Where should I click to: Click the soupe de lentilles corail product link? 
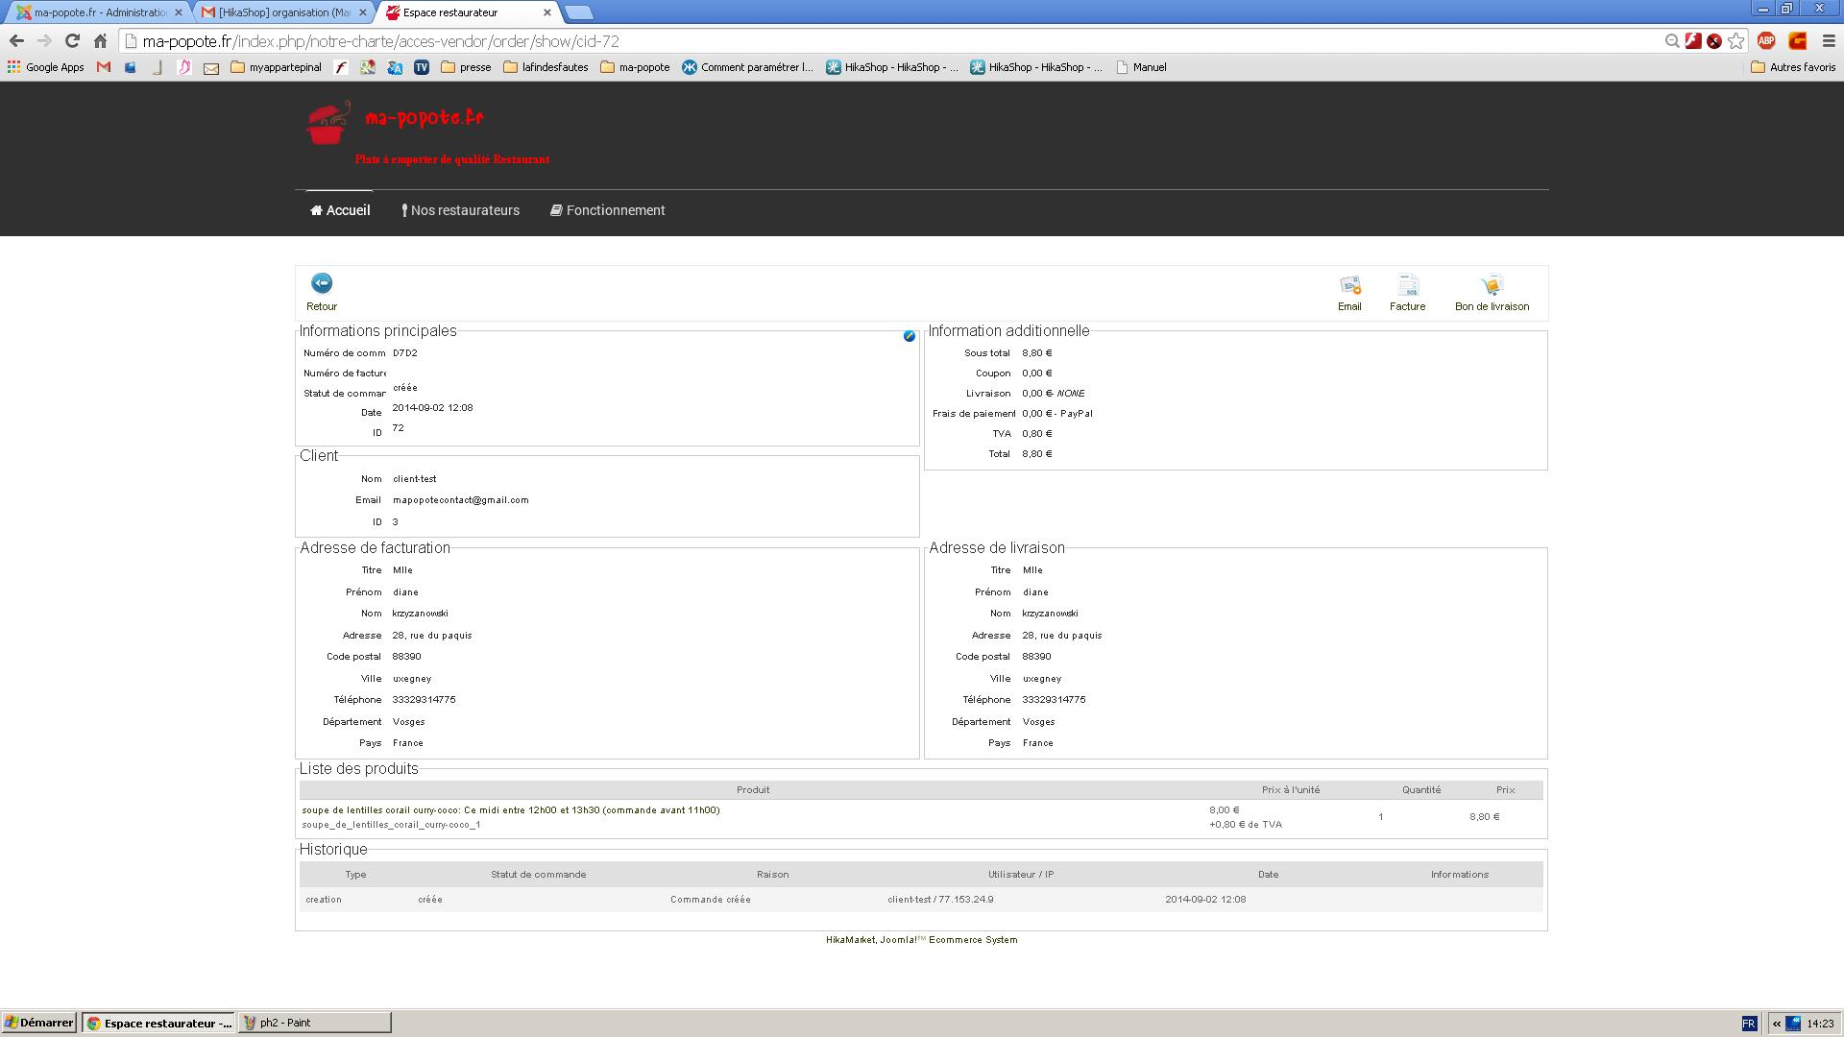click(x=510, y=810)
